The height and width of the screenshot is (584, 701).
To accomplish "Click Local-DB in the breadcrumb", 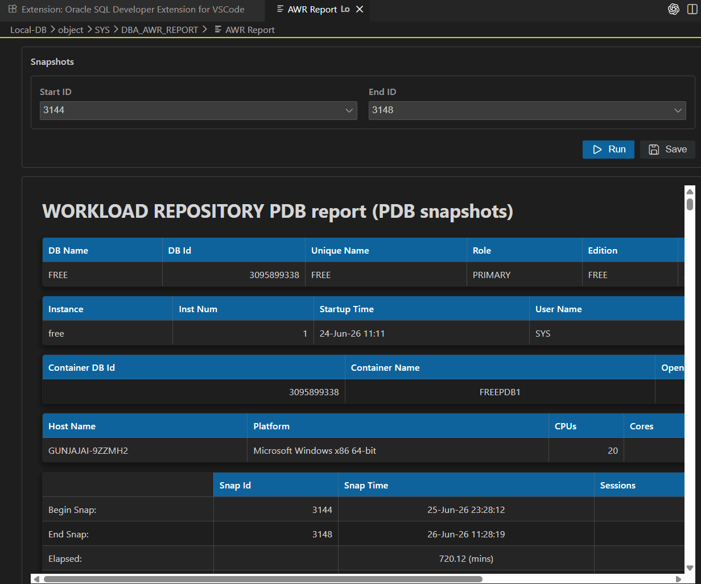I will click(28, 30).
